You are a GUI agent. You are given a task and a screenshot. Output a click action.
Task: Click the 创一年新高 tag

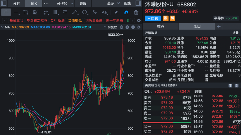pyautogui.click(x=115, y=20)
